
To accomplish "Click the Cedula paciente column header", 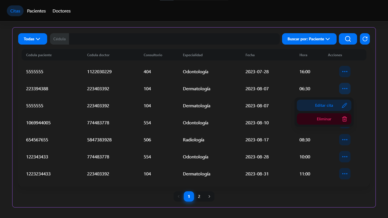I will coord(39,55).
